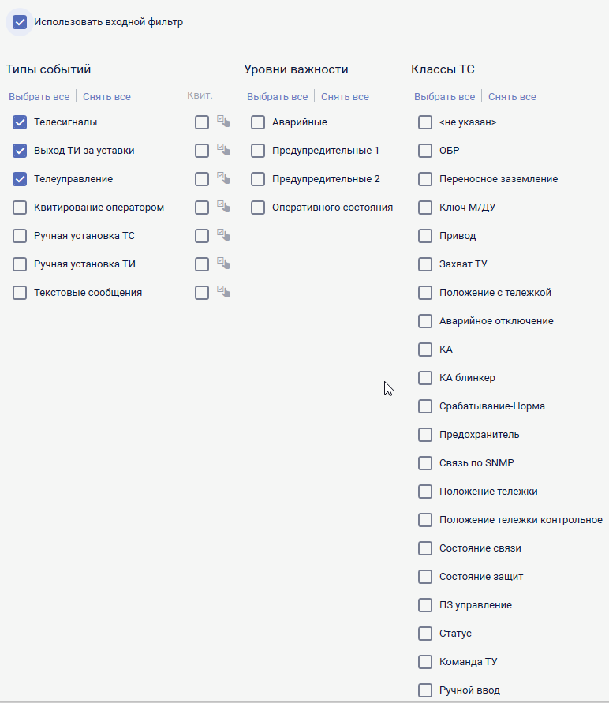The height and width of the screenshot is (703, 609).
Task: Enable the Аварийные importance level checkbox
Action: click(x=258, y=122)
